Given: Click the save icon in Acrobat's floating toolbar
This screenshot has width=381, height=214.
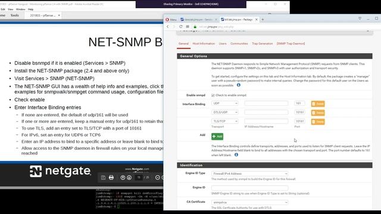Looking at the screenshot, I should [103, 178].
